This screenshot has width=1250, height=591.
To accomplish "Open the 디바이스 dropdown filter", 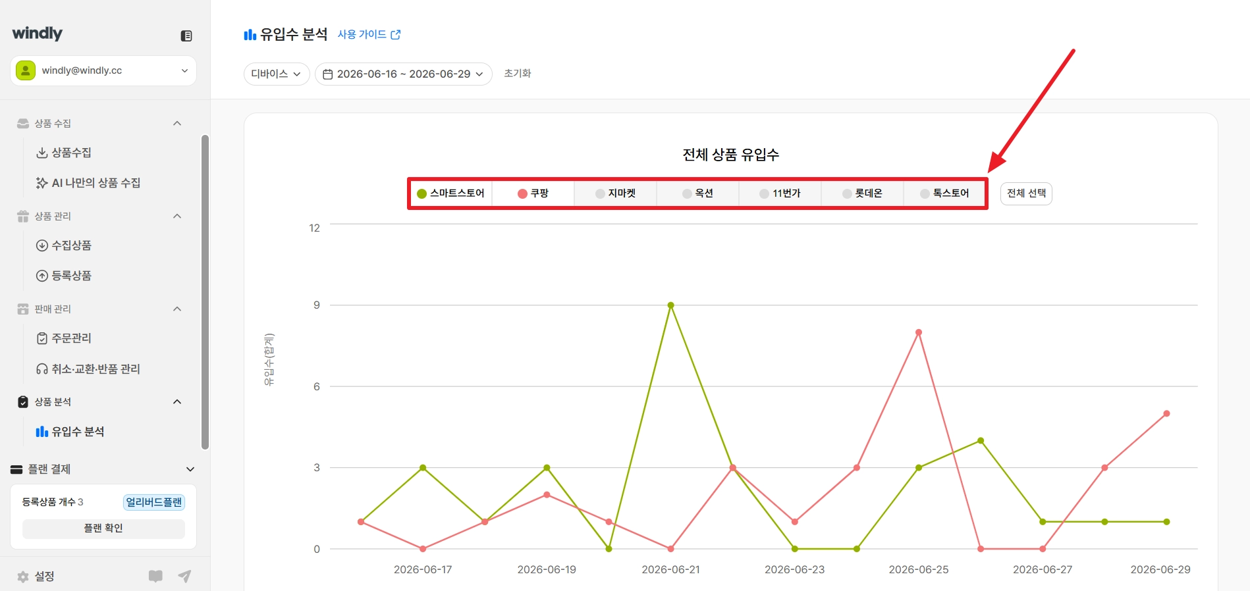I will click(x=277, y=74).
